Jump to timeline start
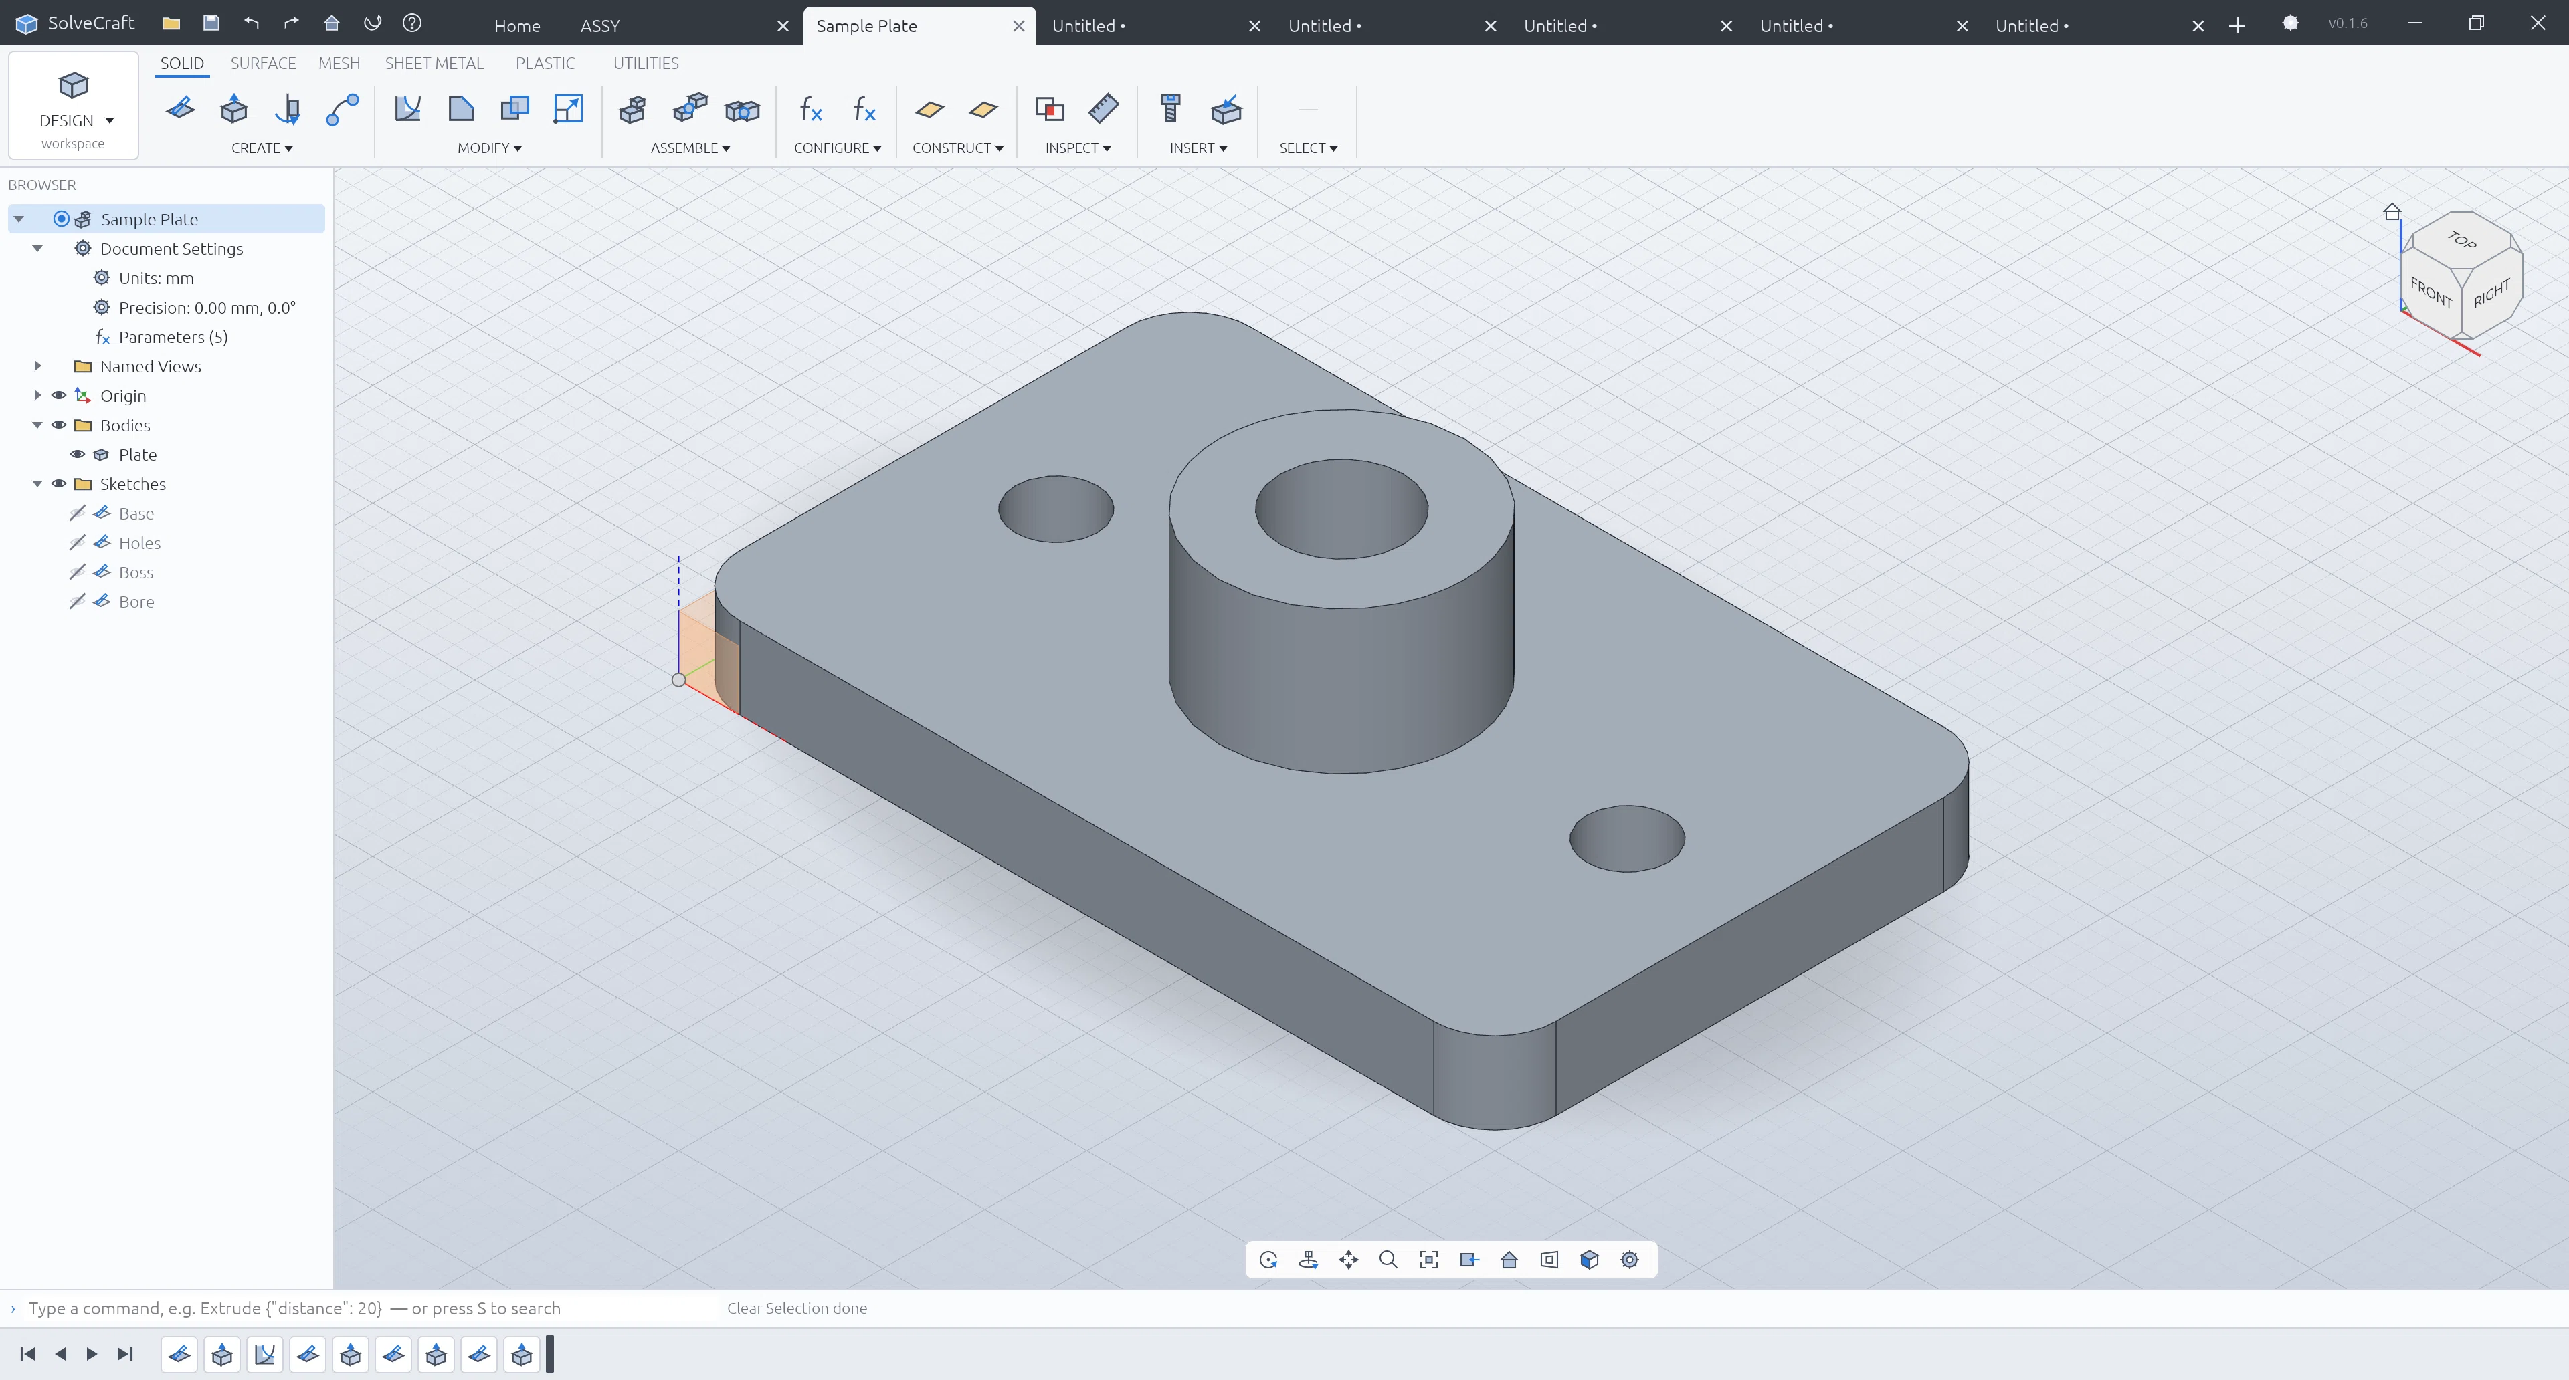 (28, 1353)
